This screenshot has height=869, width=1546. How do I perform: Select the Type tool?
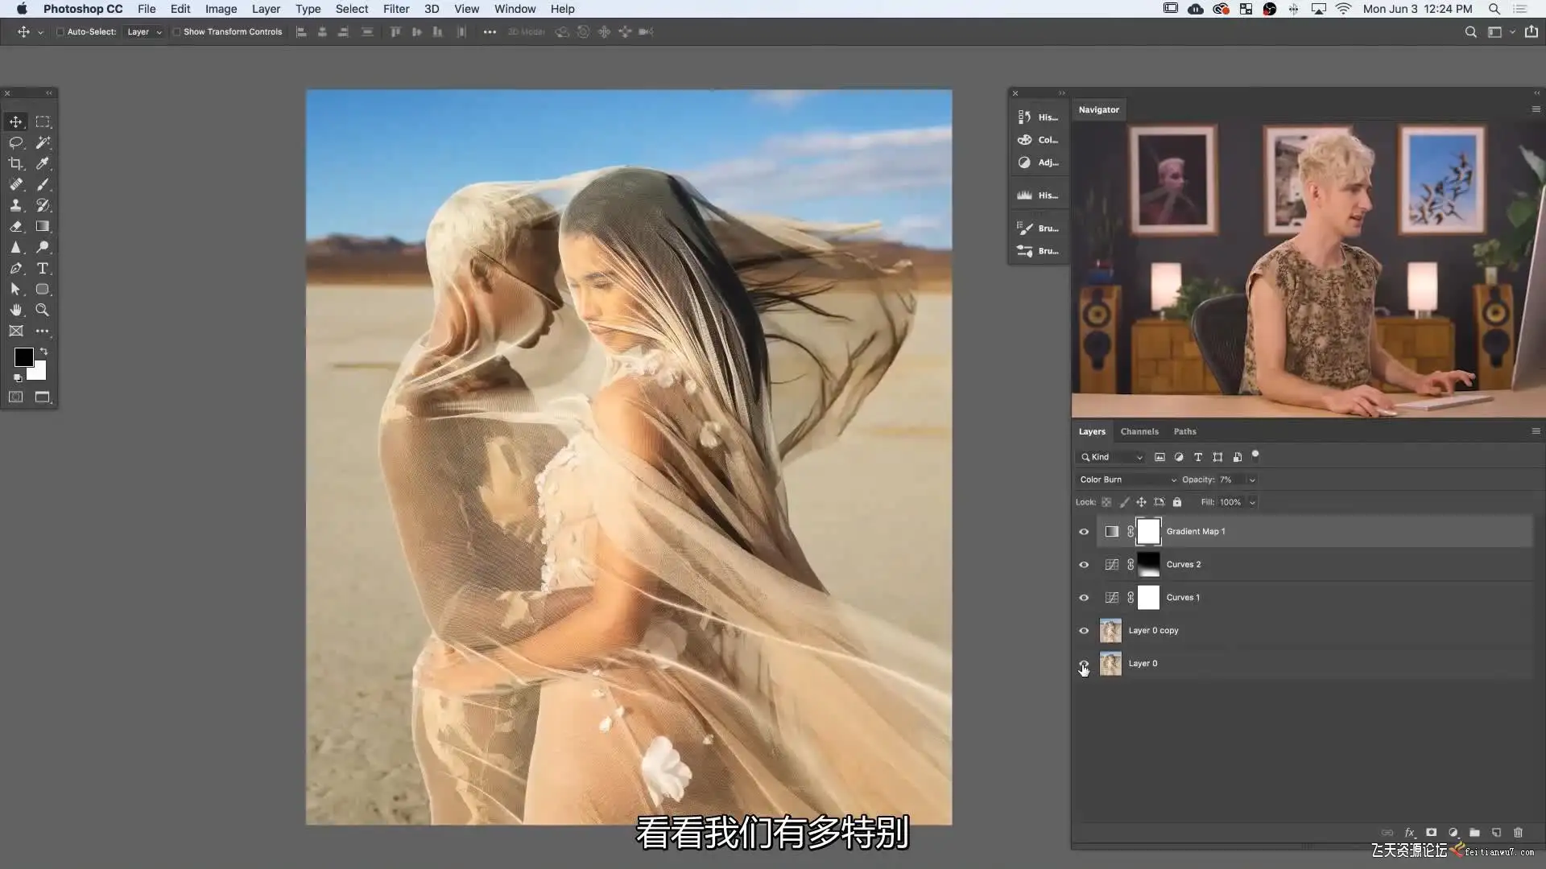[43, 268]
